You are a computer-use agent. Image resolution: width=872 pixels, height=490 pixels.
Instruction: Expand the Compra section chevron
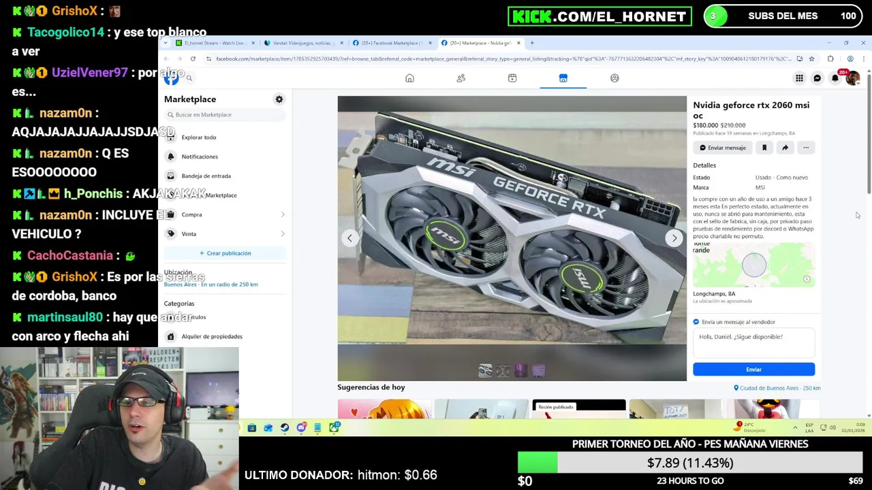[283, 214]
